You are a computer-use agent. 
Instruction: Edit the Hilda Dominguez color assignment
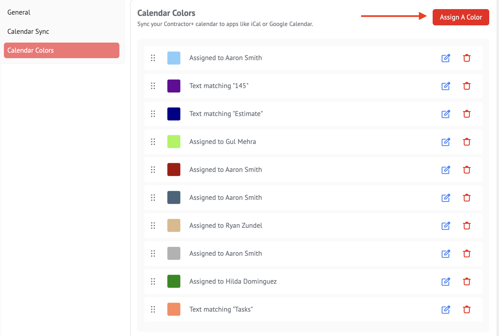(446, 282)
